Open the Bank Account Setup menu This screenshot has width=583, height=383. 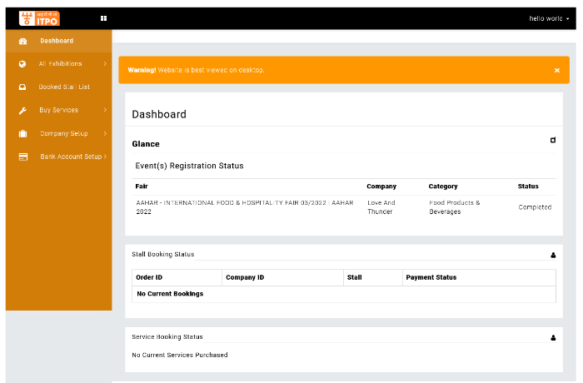pos(59,157)
